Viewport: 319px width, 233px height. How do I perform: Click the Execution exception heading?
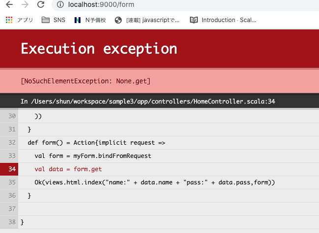[99, 49]
